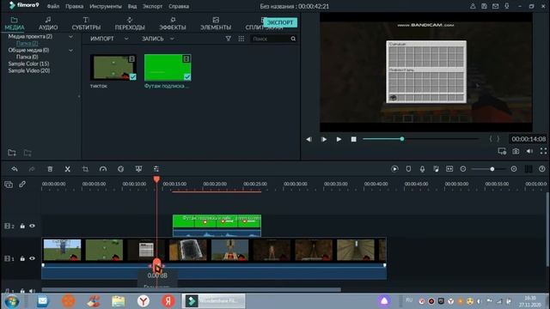Select Папка (0) under shared media

coord(27,57)
